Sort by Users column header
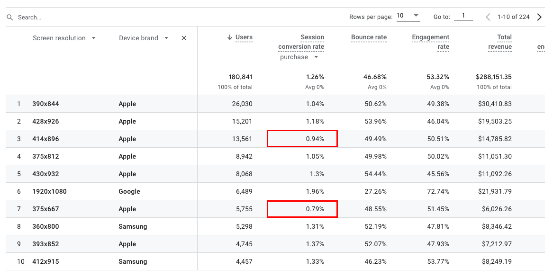 (244, 37)
